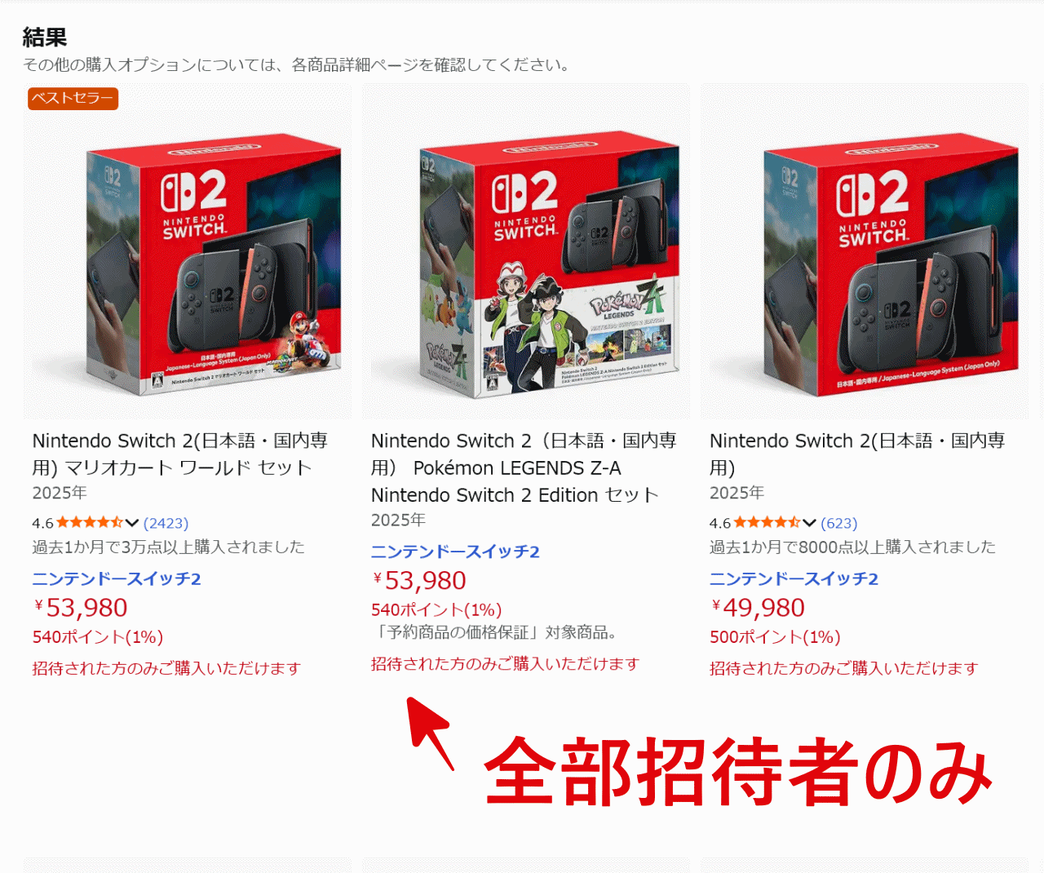This screenshot has width=1044, height=873.
Task: Open the 2423 reviews link
Action: tap(166, 523)
